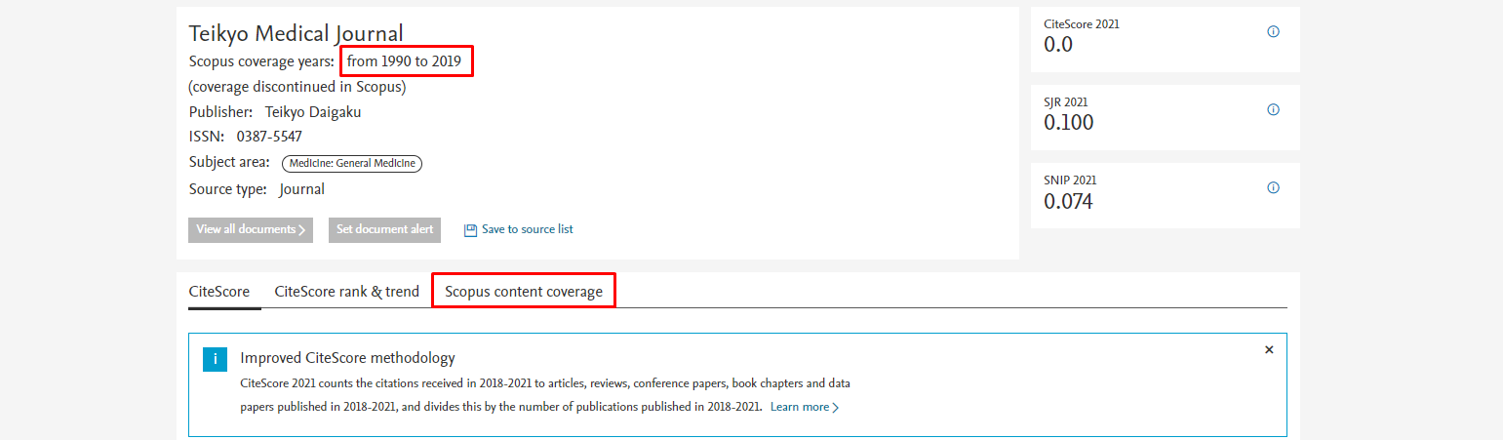This screenshot has height=440, width=1503.
Task: Click the Set document alert button
Action: click(384, 229)
